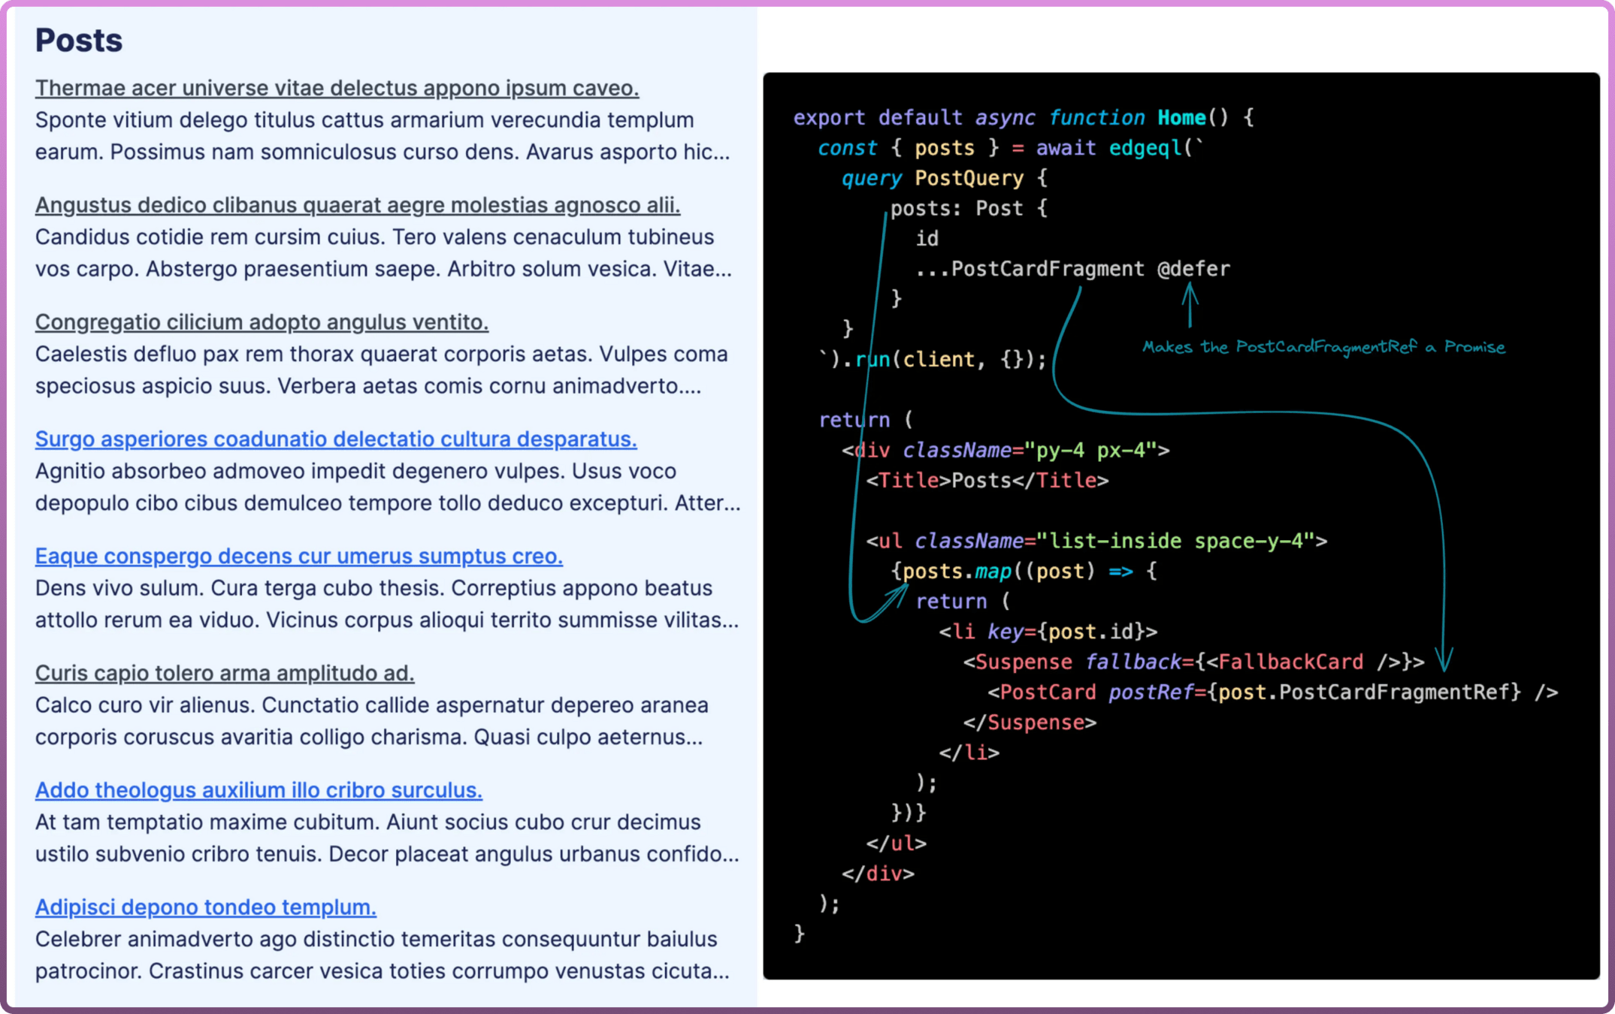1615x1014 pixels.
Task: Click the 'Posts' page heading
Action: (78, 41)
